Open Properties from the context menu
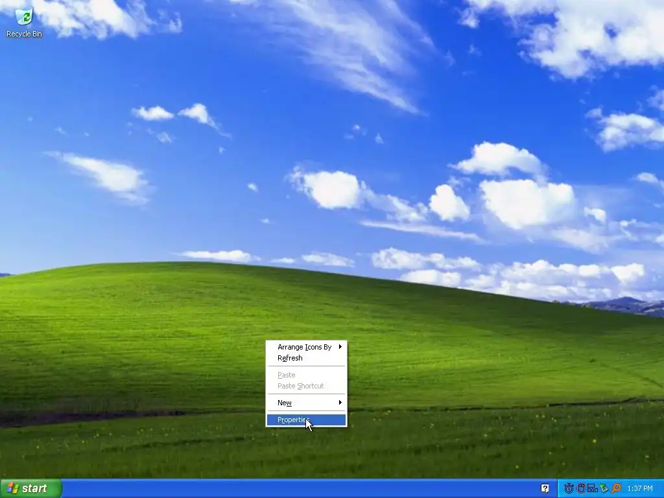The width and height of the screenshot is (664, 498). pos(306,420)
